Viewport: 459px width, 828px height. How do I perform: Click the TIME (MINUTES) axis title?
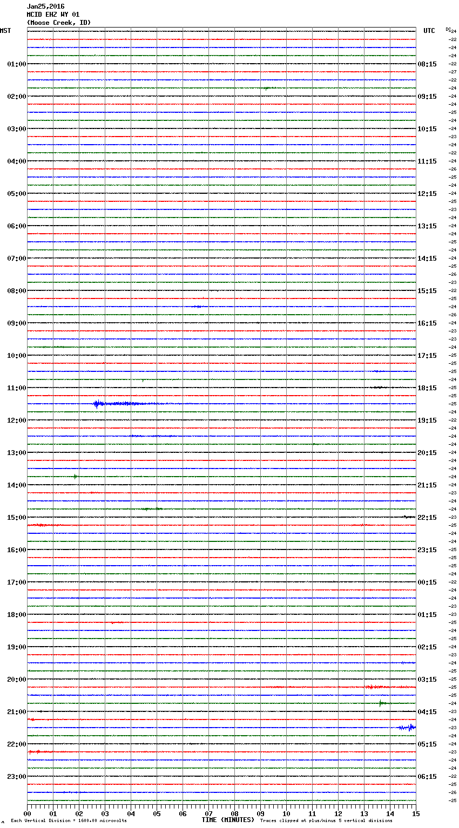click(x=228, y=820)
